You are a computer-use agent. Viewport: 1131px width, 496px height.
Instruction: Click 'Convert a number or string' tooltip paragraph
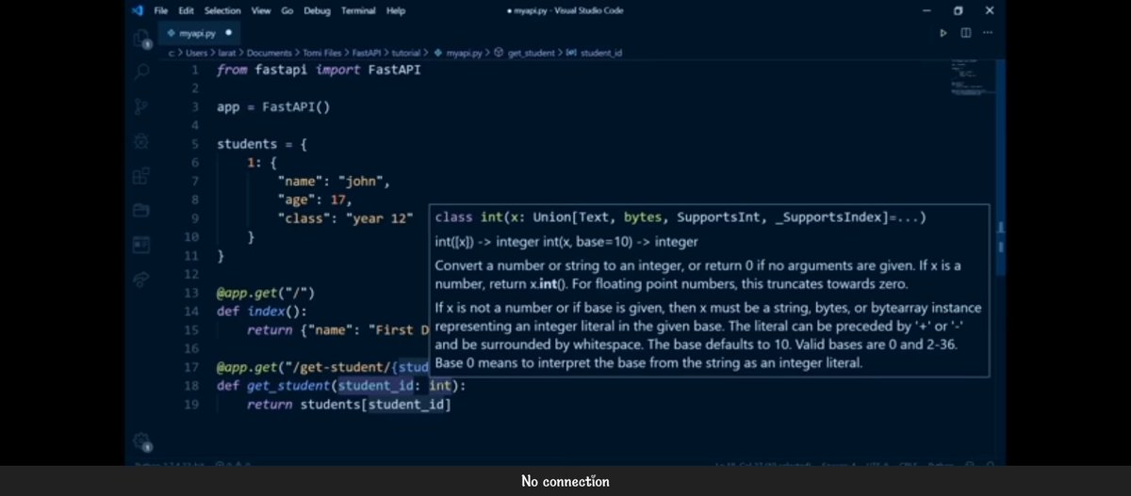pyautogui.click(x=698, y=274)
